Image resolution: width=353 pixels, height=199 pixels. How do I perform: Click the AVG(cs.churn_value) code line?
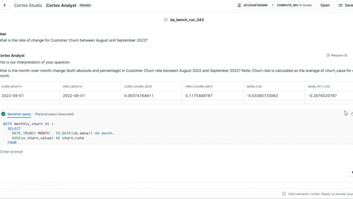point(48,138)
